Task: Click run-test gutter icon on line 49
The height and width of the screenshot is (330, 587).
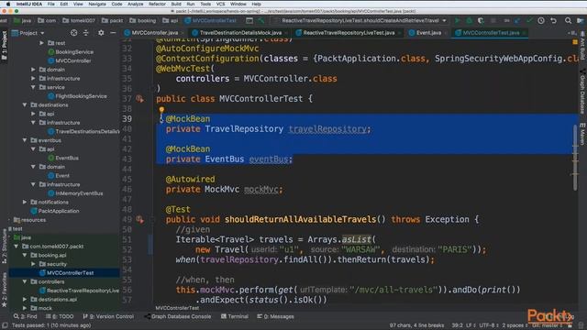Action: [x=139, y=219]
